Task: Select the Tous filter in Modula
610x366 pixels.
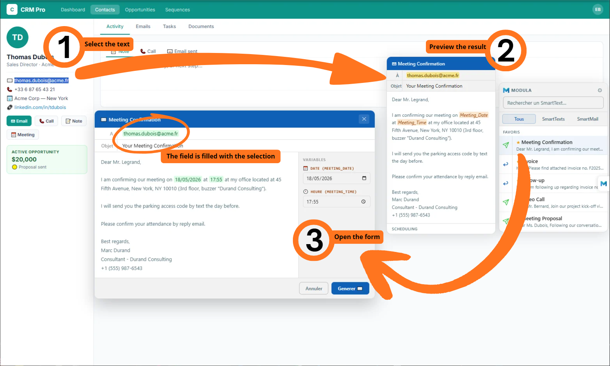Action: coord(519,119)
